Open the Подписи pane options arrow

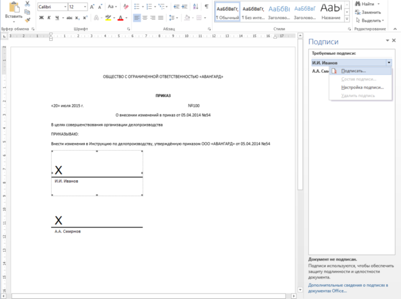point(387,41)
